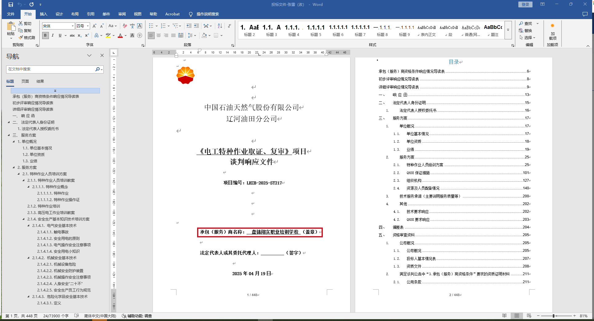Image resolution: width=594 pixels, height=321 pixels.
Task: Open the comments speech bubble icon
Action: (585, 14)
